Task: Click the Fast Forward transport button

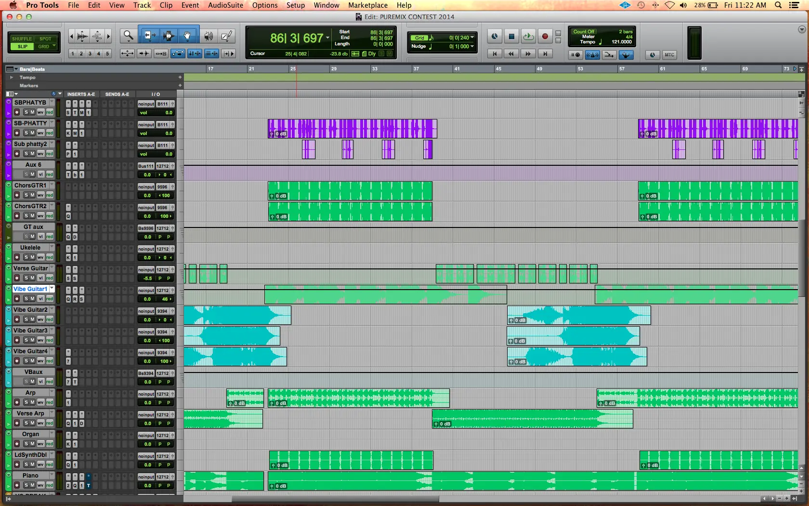Action: (528, 53)
